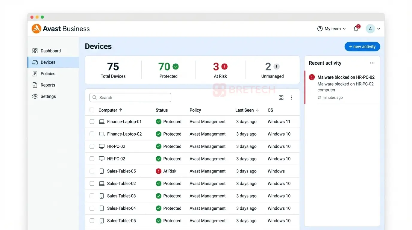The height and width of the screenshot is (230, 412).
Task: Open Reports via its sidebar icon
Action: [34, 85]
